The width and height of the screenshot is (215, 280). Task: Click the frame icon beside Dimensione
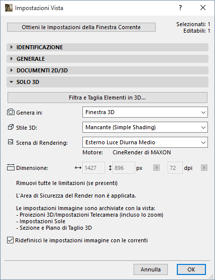click(11, 167)
